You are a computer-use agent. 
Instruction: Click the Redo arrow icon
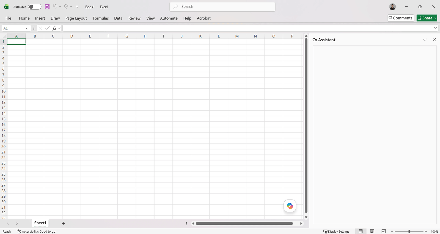coord(66,7)
